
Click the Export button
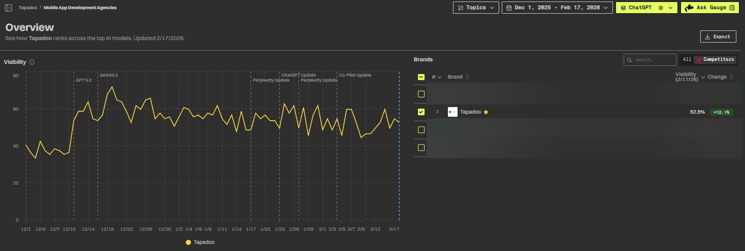click(718, 37)
